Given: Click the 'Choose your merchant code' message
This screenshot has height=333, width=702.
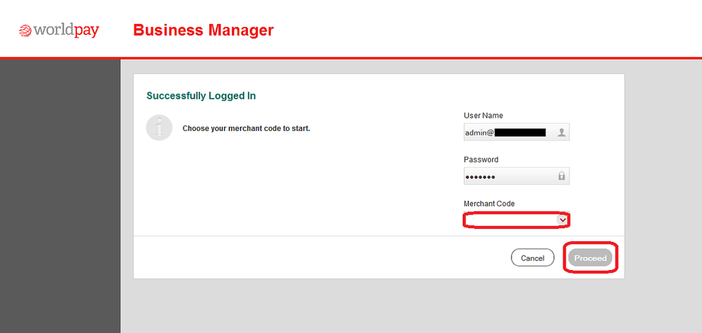Looking at the screenshot, I should tap(246, 128).
